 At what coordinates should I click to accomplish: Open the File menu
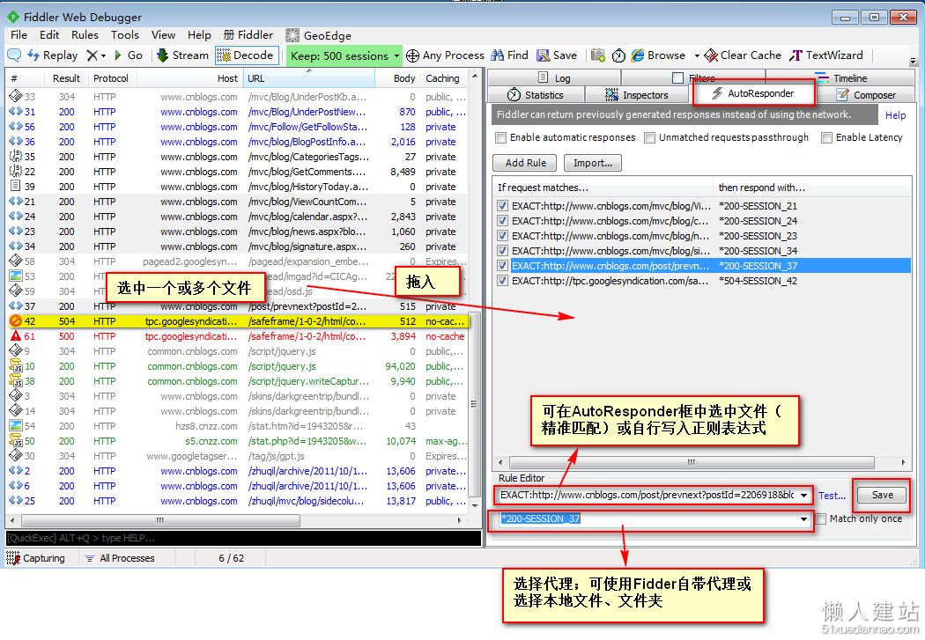pos(18,35)
